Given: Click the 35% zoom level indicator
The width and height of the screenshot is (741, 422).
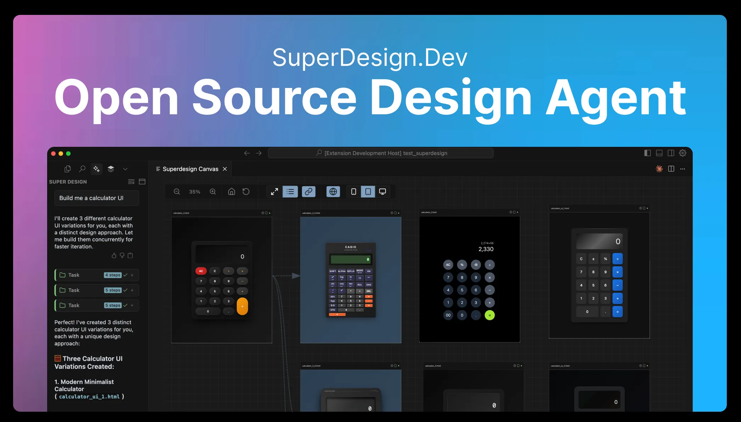Looking at the screenshot, I should [195, 191].
